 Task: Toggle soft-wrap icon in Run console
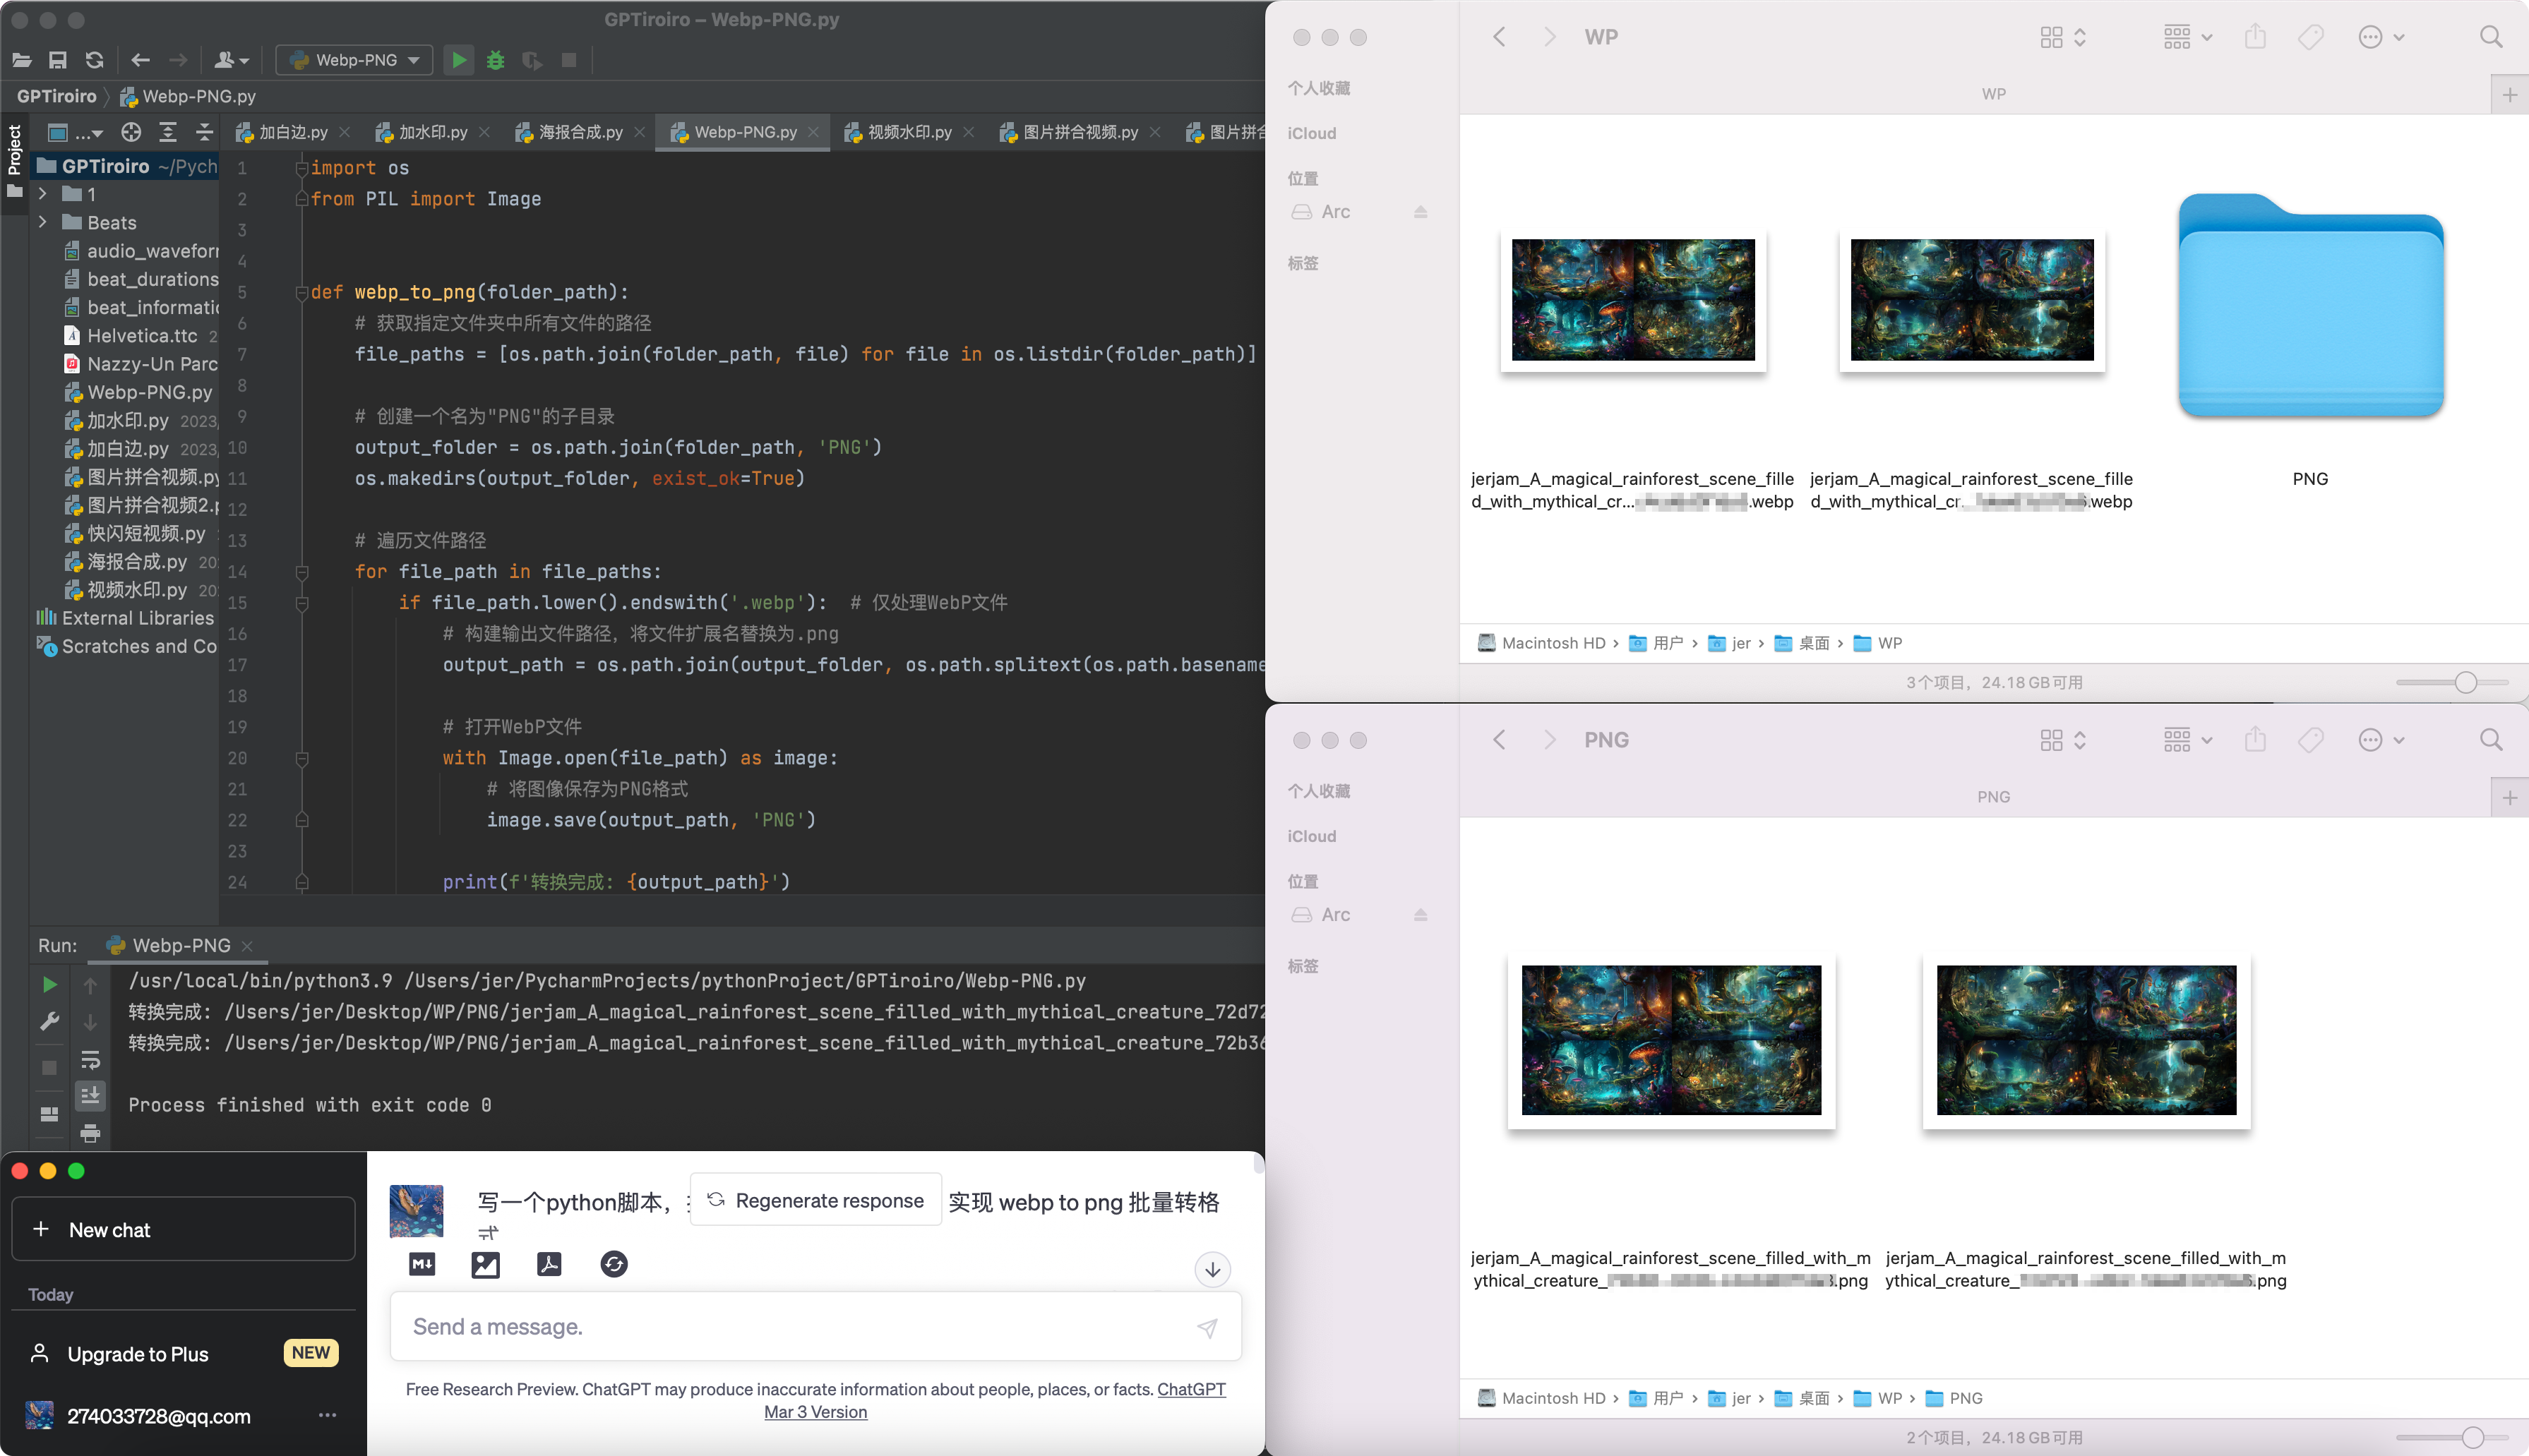pos(90,1059)
